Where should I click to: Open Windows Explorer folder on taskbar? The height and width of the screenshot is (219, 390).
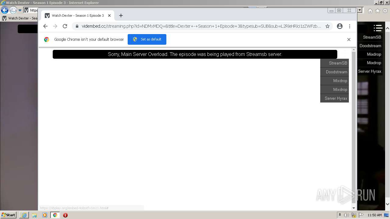[x=34, y=215]
